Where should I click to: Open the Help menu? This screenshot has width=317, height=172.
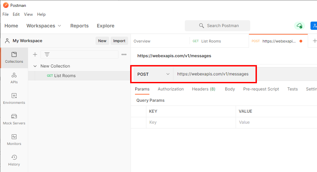tap(41, 14)
